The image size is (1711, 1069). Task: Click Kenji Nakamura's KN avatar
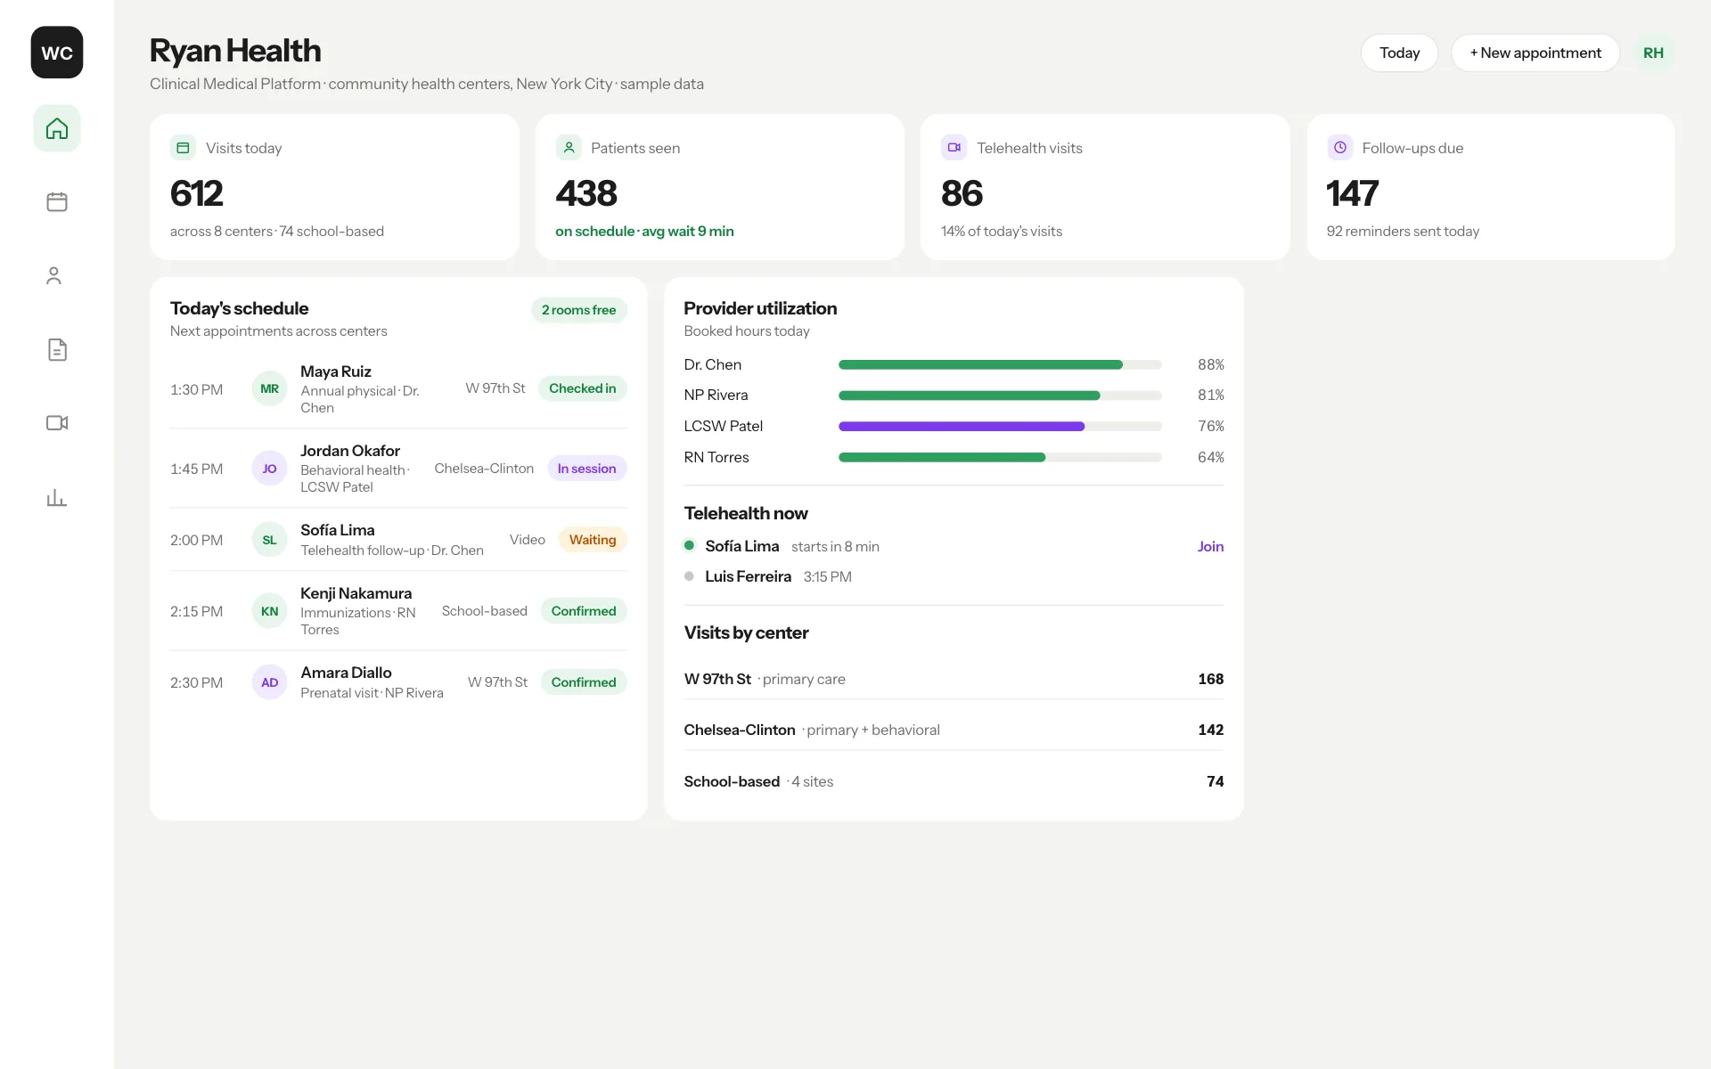point(269,611)
